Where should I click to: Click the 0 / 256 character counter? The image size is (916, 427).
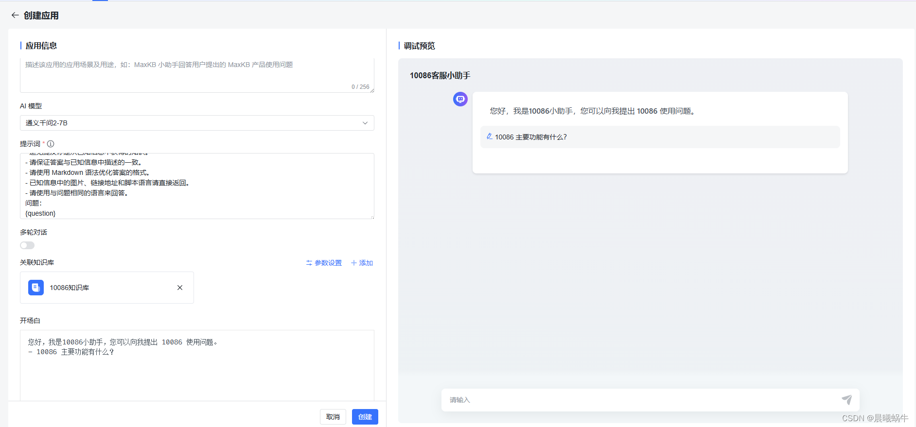(x=360, y=87)
